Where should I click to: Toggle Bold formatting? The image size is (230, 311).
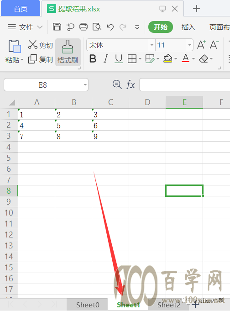coord(93,59)
